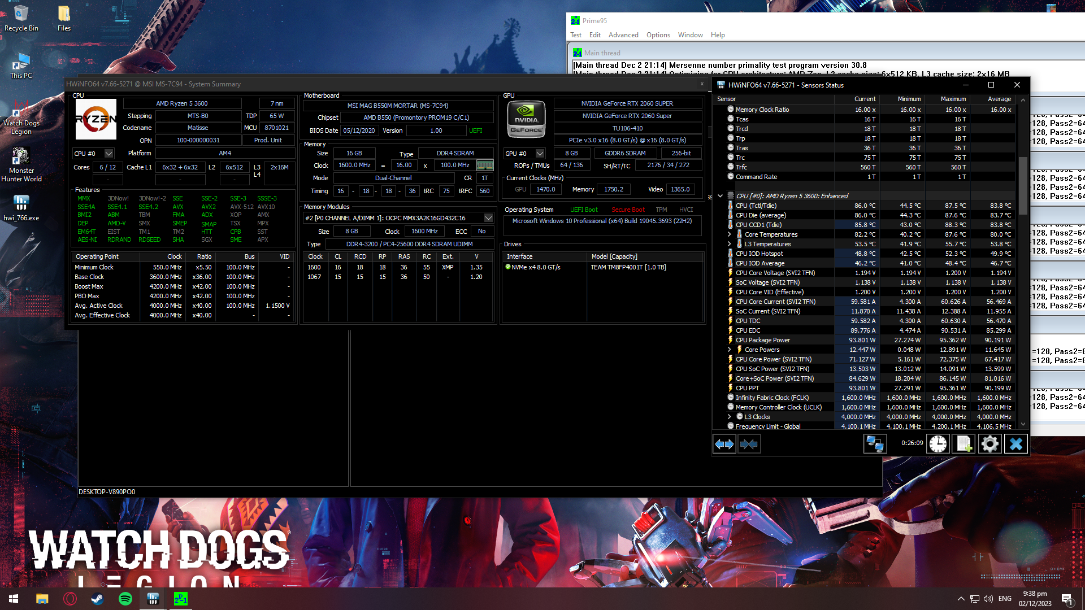The width and height of the screenshot is (1085, 610).
Task: Click the sensor list scroll-down arrow
Action: click(1022, 424)
